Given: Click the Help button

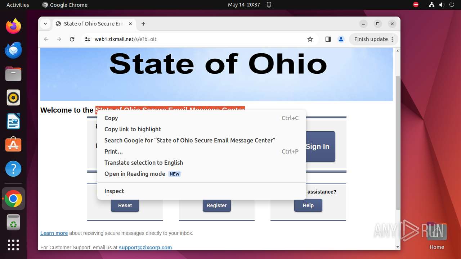Looking at the screenshot, I should coord(308,205).
